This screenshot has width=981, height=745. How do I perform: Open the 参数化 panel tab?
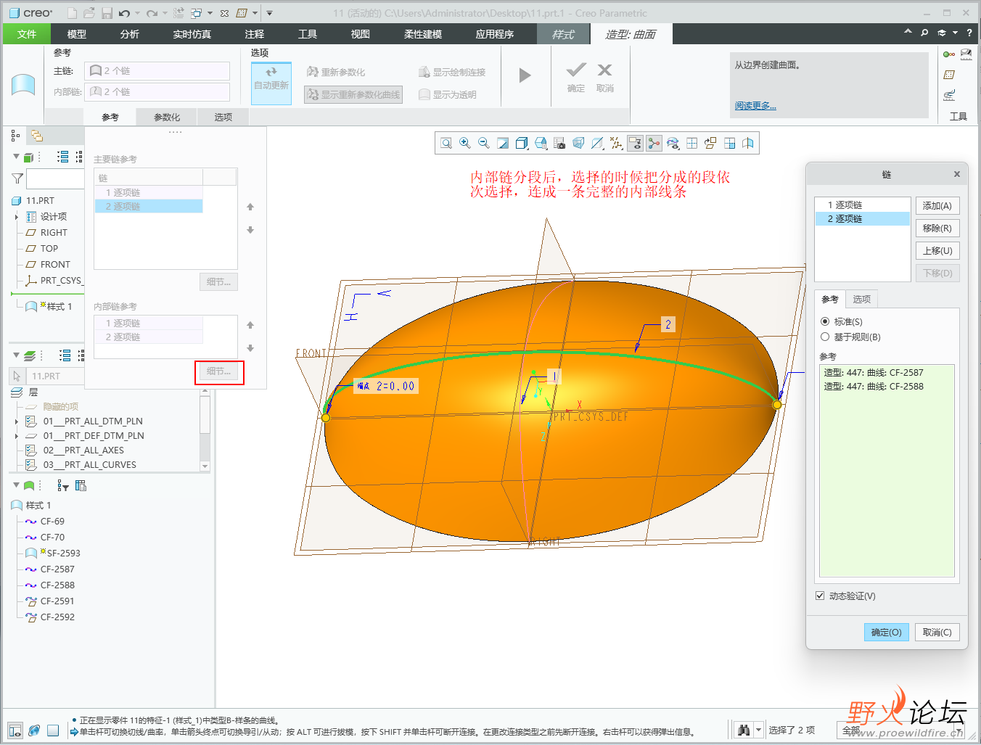(167, 117)
